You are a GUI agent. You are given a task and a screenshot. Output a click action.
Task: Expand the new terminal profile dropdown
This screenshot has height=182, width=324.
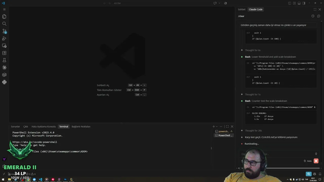pyautogui.click(x=217, y=127)
